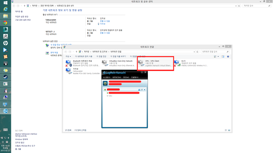Open the Hamachi 네트워크 menu
Viewport: 273px width, 153px height.
pos(117,77)
